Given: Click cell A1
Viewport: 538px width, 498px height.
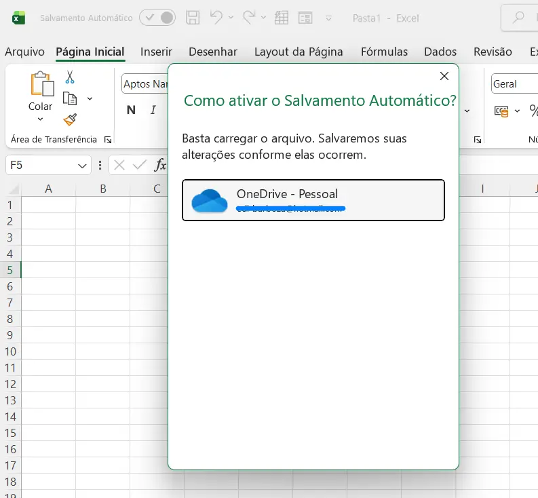Looking at the screenshot, I should click(x=48, y=205).
